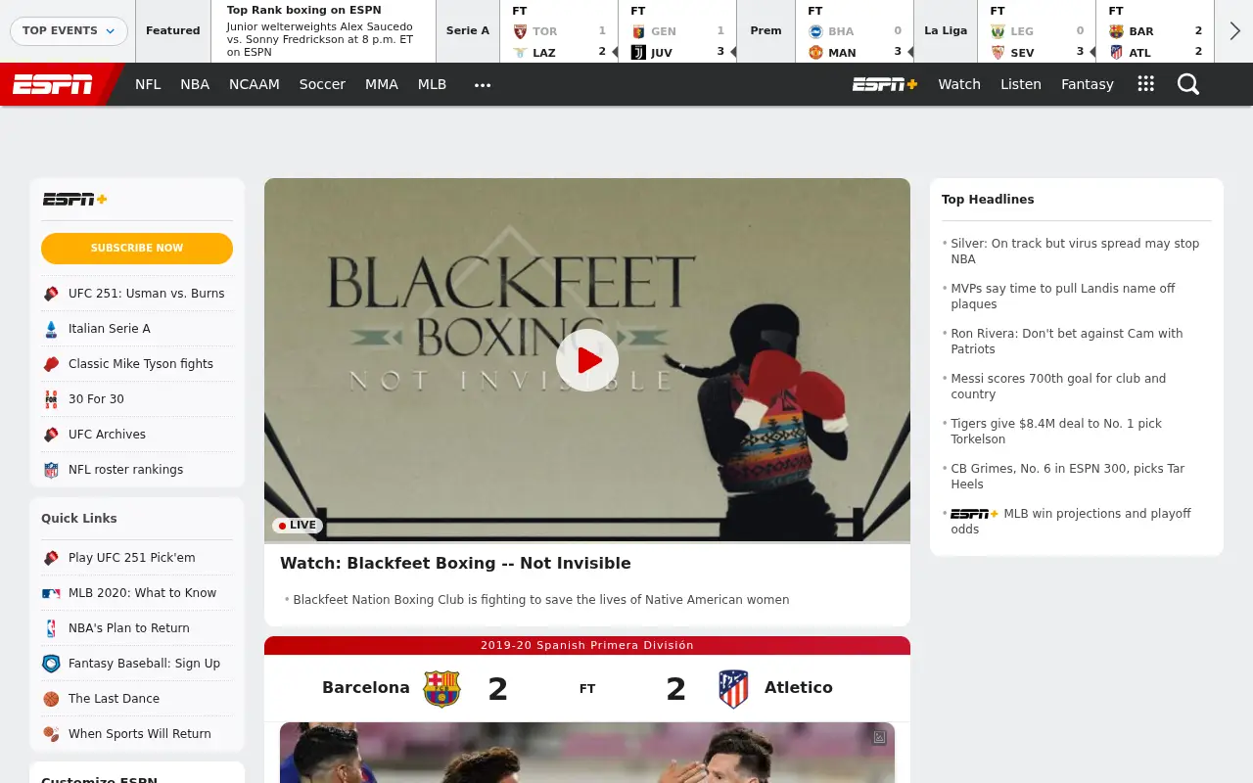Click The Last Dance basketball icon
Image resolution: width=1253 pixels, height=783 pixels.
51,699
